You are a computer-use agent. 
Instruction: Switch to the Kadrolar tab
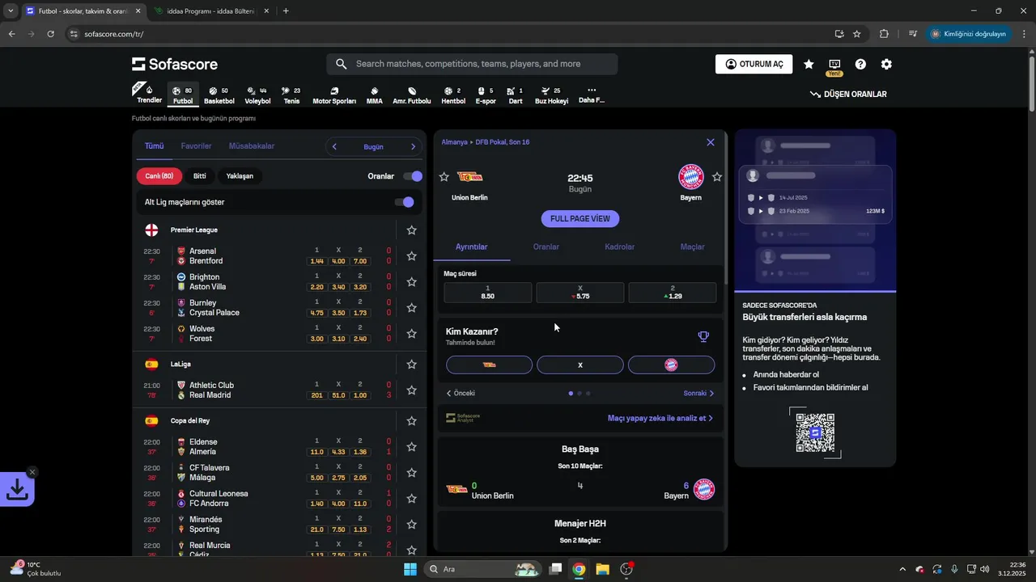(x=619, y=247)
